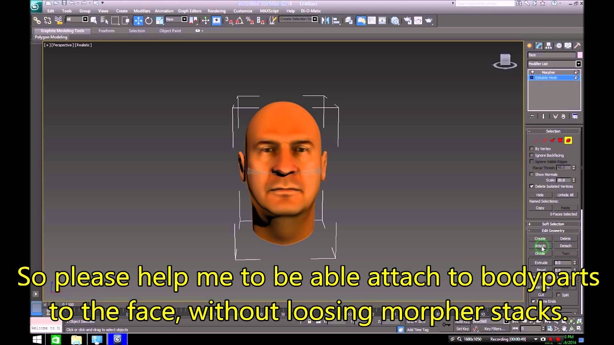This screenshot has width=614, height=345.
Task: Enable the Ignore Backfacing checkbox
Action: tap(531, 155)
